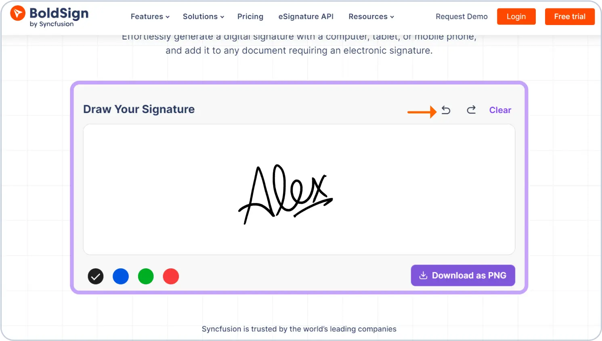Expand the Features dropdown menu
Viewport: 602px width, 341px height.
click(x=150, y=17)
